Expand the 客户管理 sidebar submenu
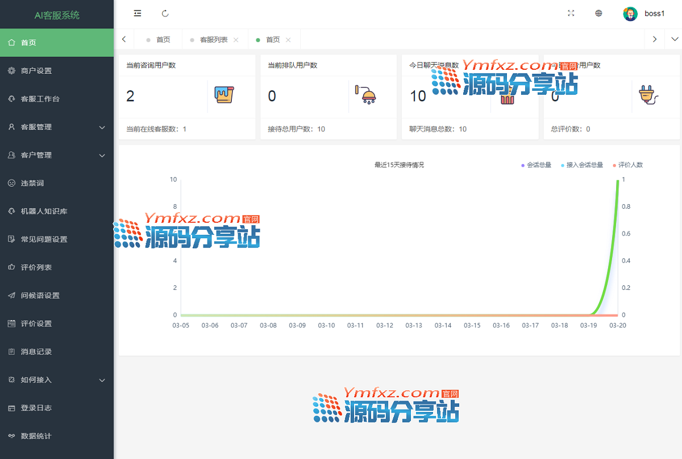This screenshot has height=459, width=682. (57, 155)
